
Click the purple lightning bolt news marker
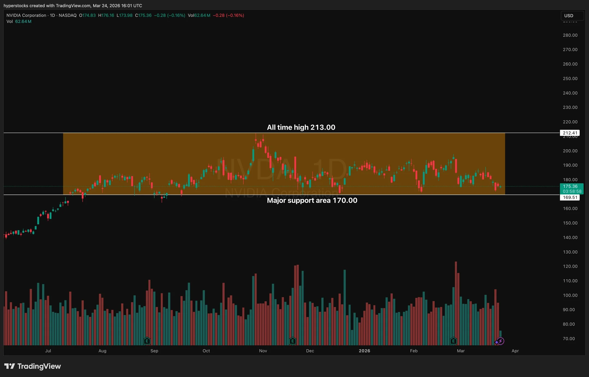pyautogui.click(x=501, y=341)
